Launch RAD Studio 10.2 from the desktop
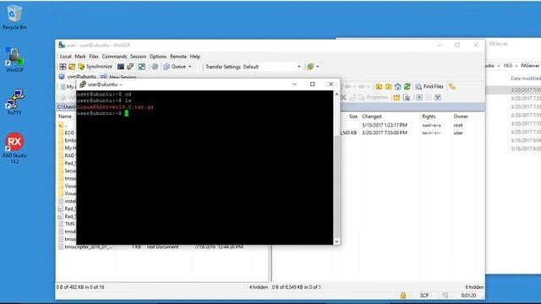541x304 pixels. (x=14, y=148)
